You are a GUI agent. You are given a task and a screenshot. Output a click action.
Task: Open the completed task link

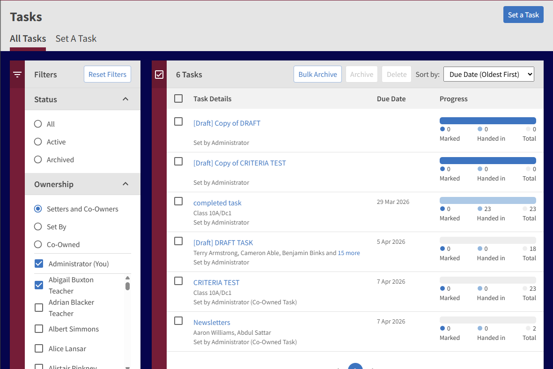[x=217, y=203]
